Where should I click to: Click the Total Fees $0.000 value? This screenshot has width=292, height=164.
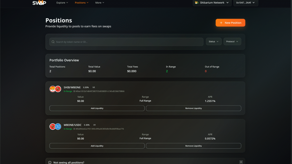pos(132,71)
